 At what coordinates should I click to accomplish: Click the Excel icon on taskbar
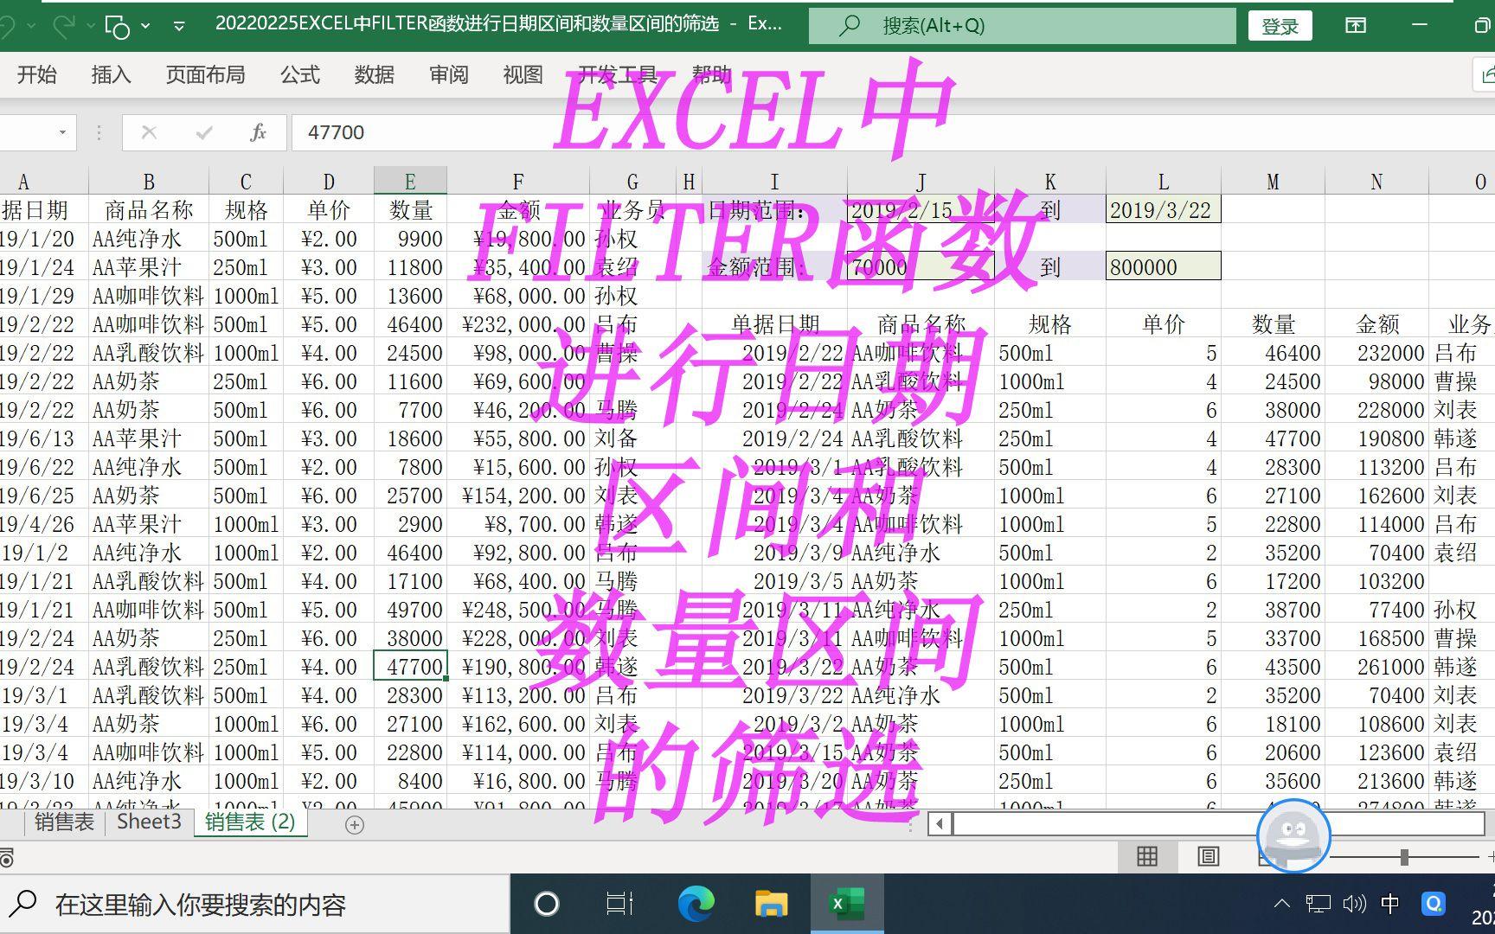pyautogui.click(x=846, y=905)
